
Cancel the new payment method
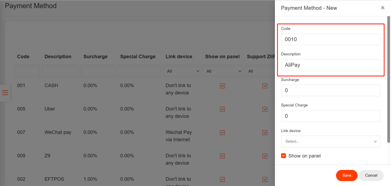click(x=371, y=175)
